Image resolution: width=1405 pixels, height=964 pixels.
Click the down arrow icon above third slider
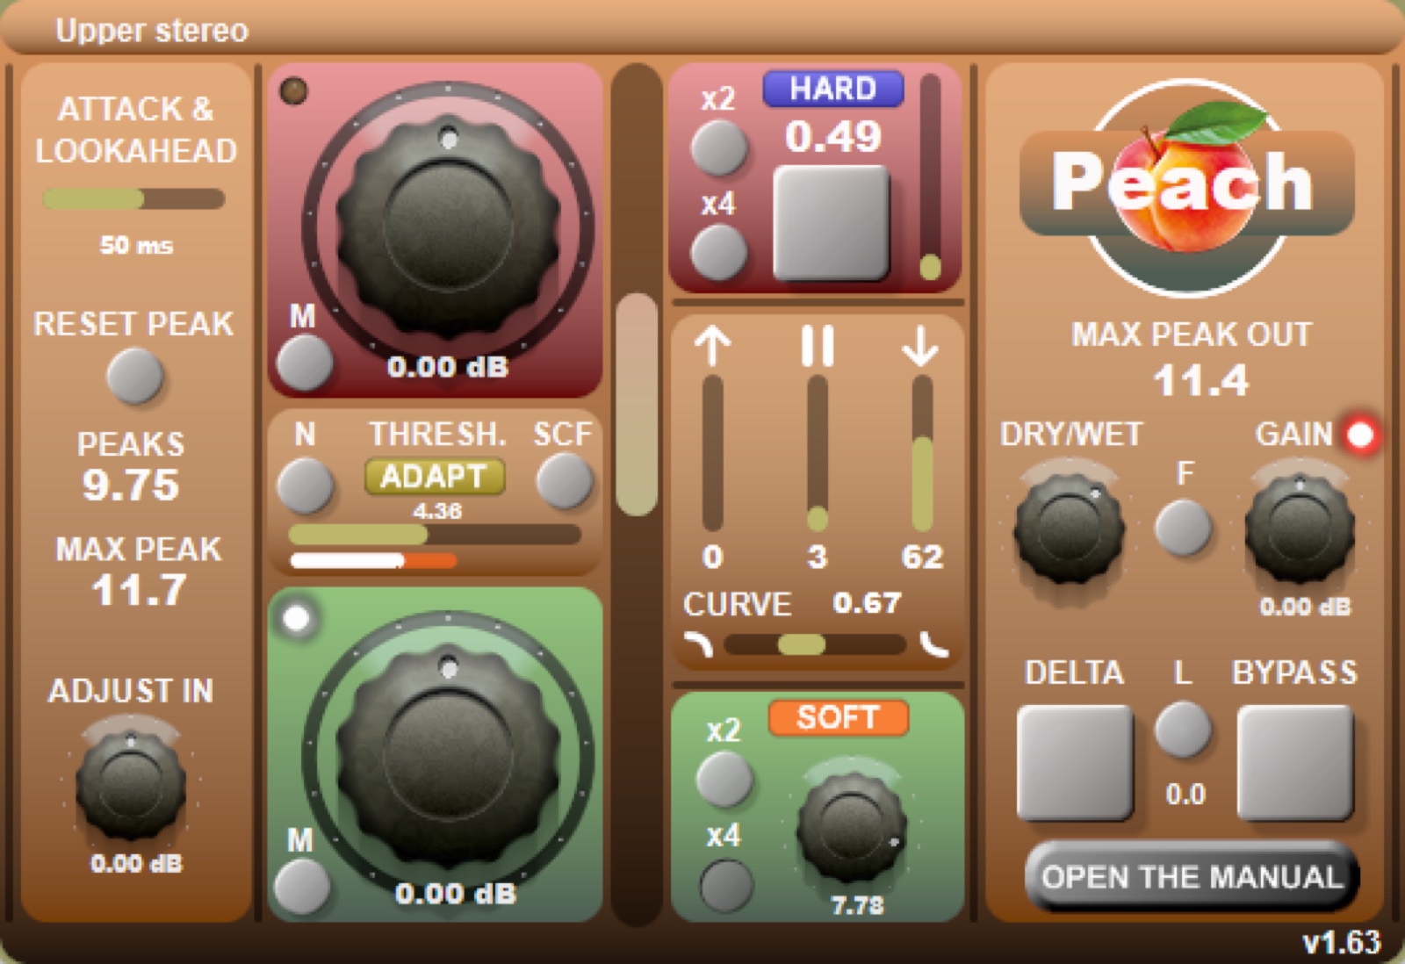pyautogui.click(x=920, y=345)
